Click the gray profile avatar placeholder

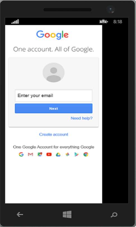[53, 72]
